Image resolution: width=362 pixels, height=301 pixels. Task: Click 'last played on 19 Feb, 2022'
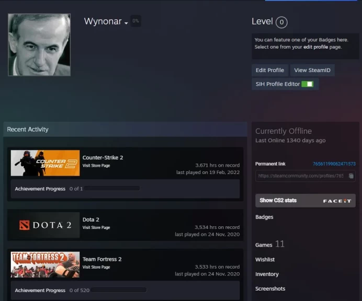point(208,172)
